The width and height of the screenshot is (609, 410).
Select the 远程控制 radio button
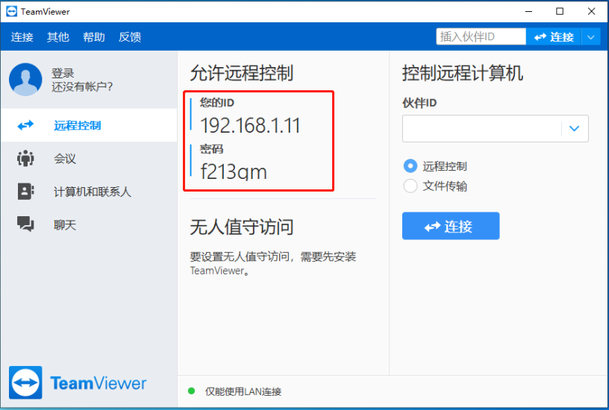coord(410,166)
